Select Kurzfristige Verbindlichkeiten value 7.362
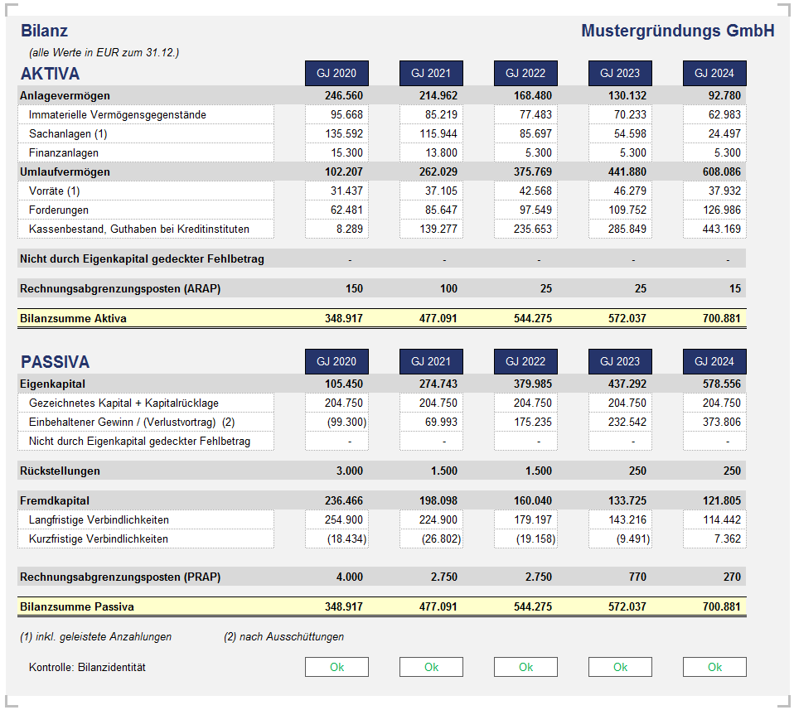Image resolution: width=794 pixels, height=710 pixels. coord(714,539)
